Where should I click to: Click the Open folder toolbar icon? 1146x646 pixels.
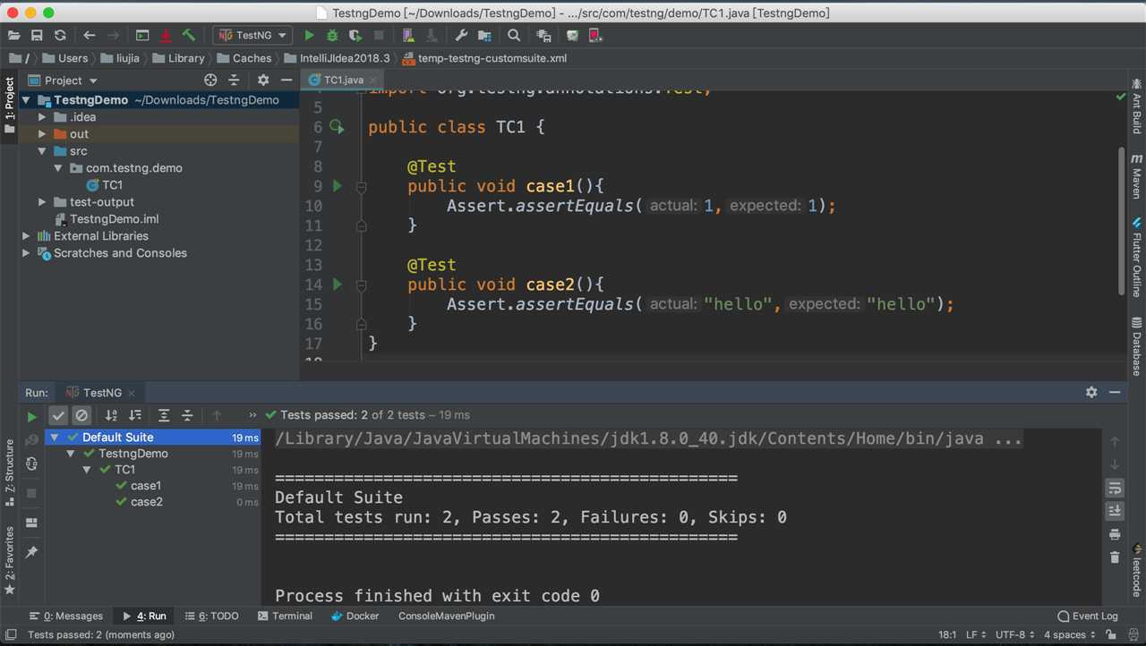click(13, 35)
